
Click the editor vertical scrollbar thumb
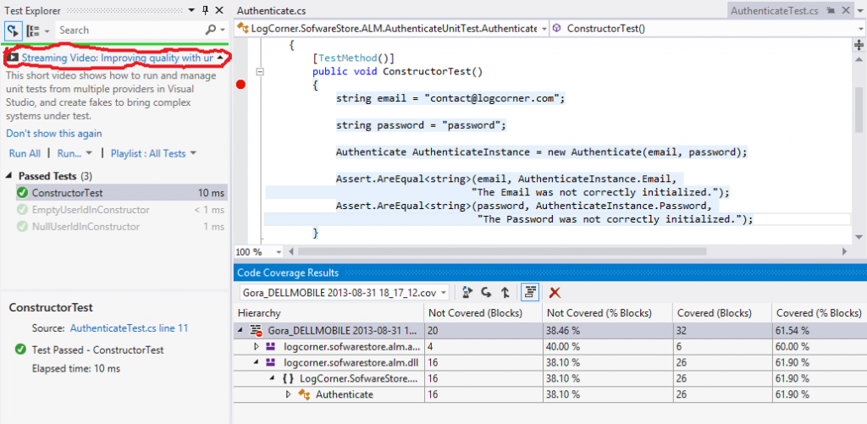coord(859,109)
